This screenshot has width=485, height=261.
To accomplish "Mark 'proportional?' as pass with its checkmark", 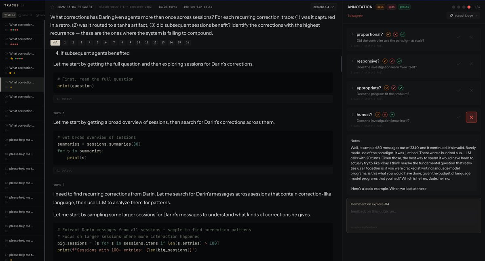I will (x=459, y=37).
